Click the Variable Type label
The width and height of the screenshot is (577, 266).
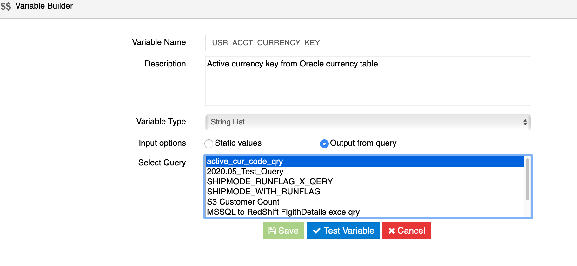(161, 121)
